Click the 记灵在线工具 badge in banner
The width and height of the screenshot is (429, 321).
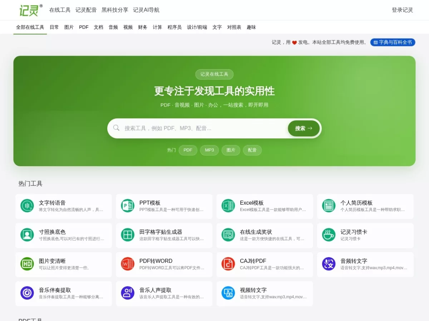214,74
